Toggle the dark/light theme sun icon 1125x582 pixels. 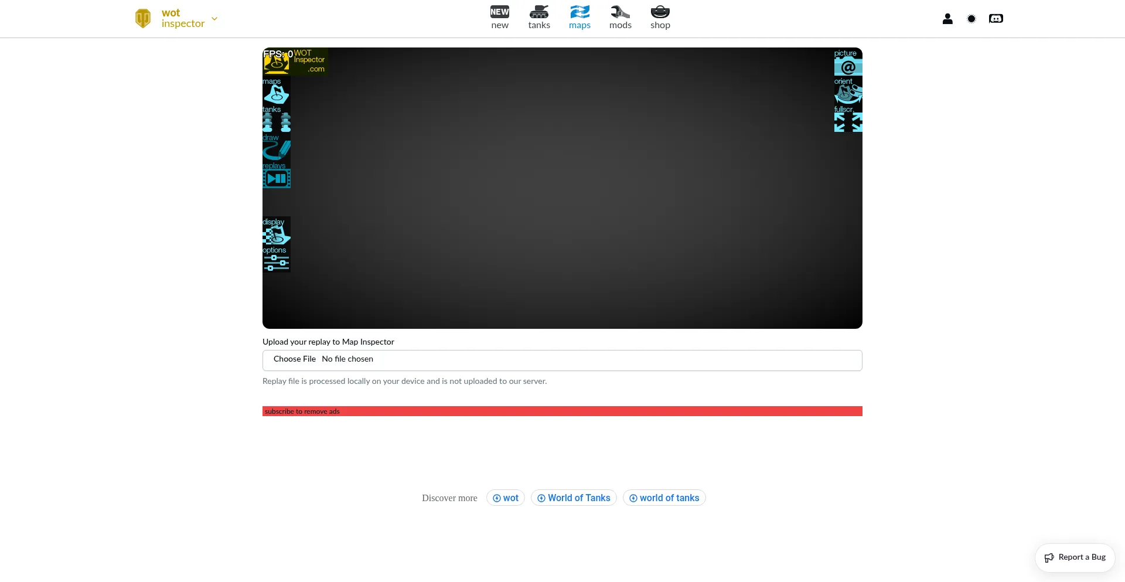click(971, 19)
